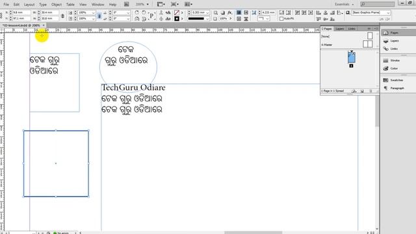
Task: Click Wrap Around Bounding Box icon
Action: point(246,12)
